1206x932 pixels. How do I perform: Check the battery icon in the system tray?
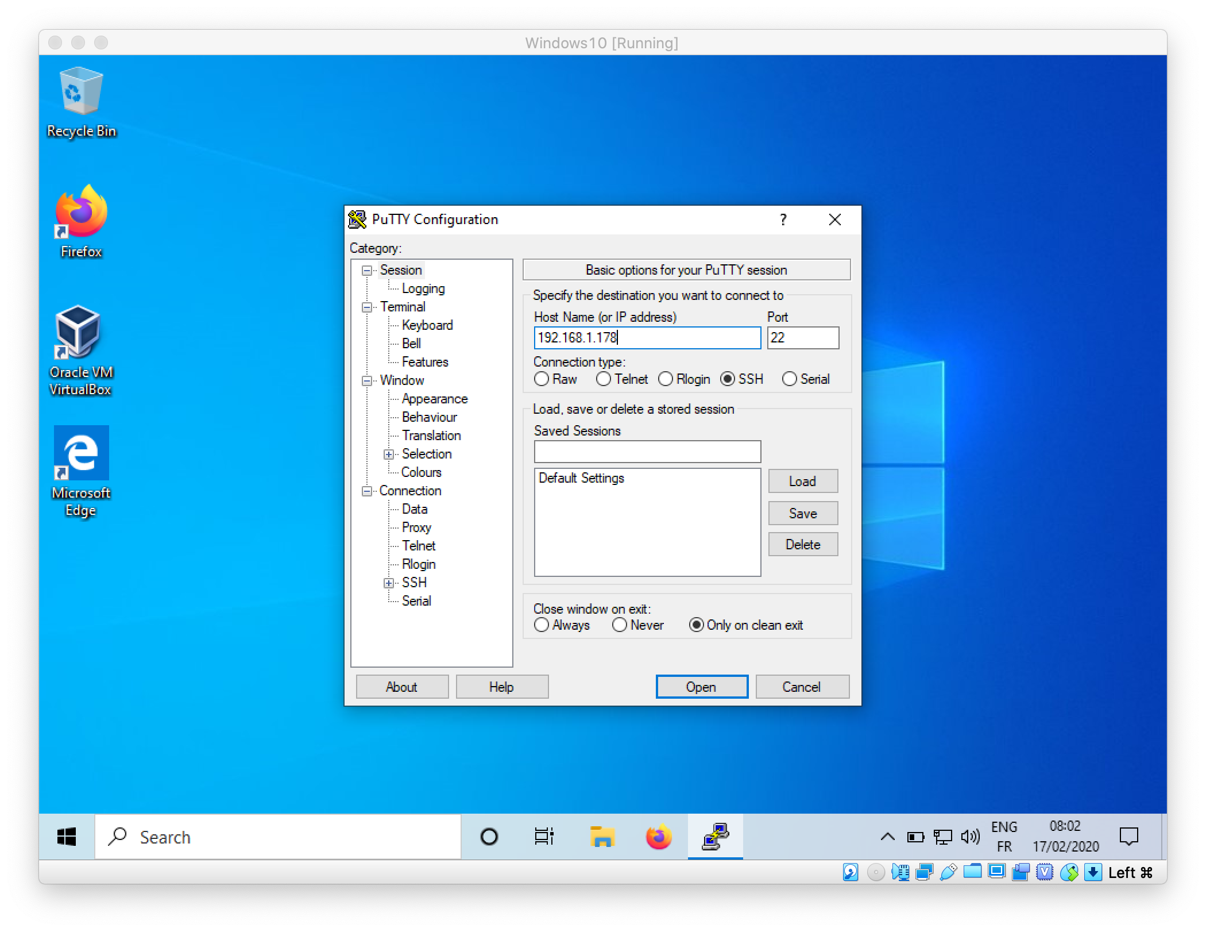[915, 837]
